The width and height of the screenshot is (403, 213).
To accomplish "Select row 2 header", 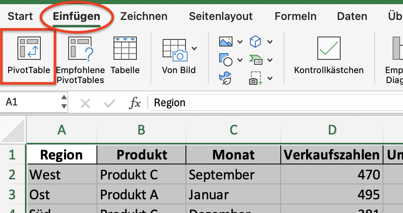I will [x=13, y=174].
